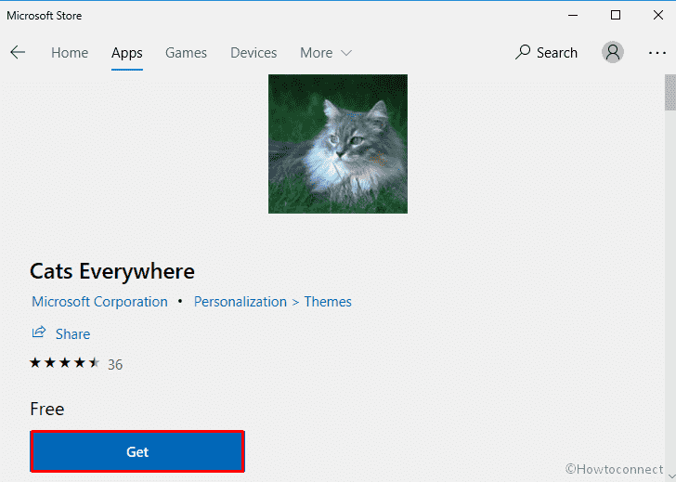Switch to the Games tab

pos(186,53)
